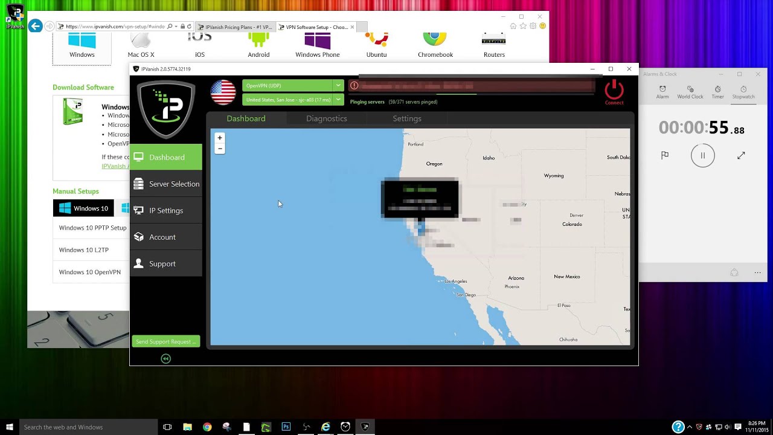This screenshot has width=773, height=435.
Task: Open Task View on the taskbar
Action: click(167, 427)
